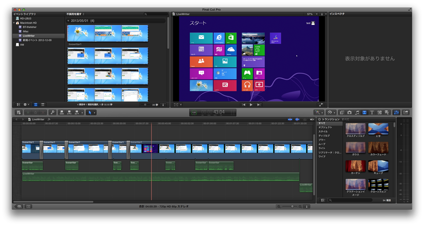
Task: Toggle timeline skimming button
Action: pyautogui.click(x=290, y=119)
